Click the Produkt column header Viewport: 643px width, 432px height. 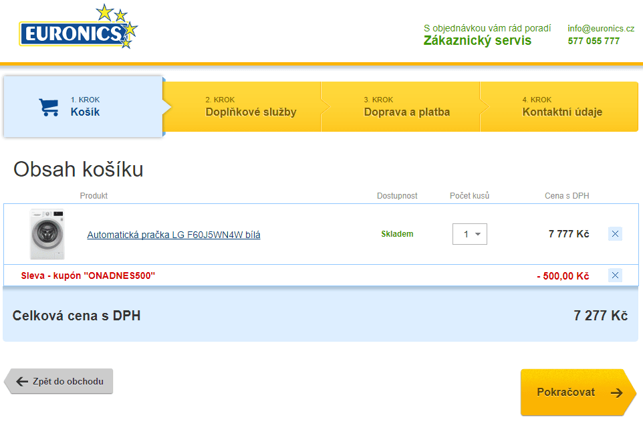(94, 196)
